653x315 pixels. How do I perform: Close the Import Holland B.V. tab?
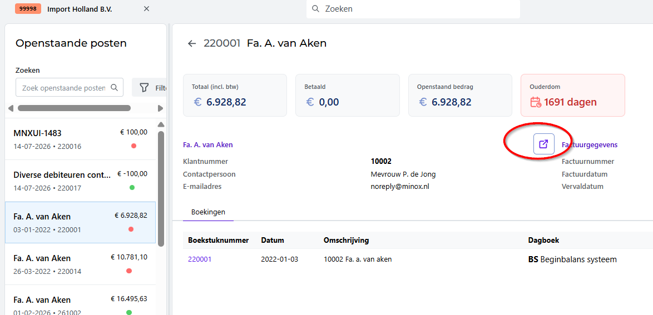click(x=147, y=9)
